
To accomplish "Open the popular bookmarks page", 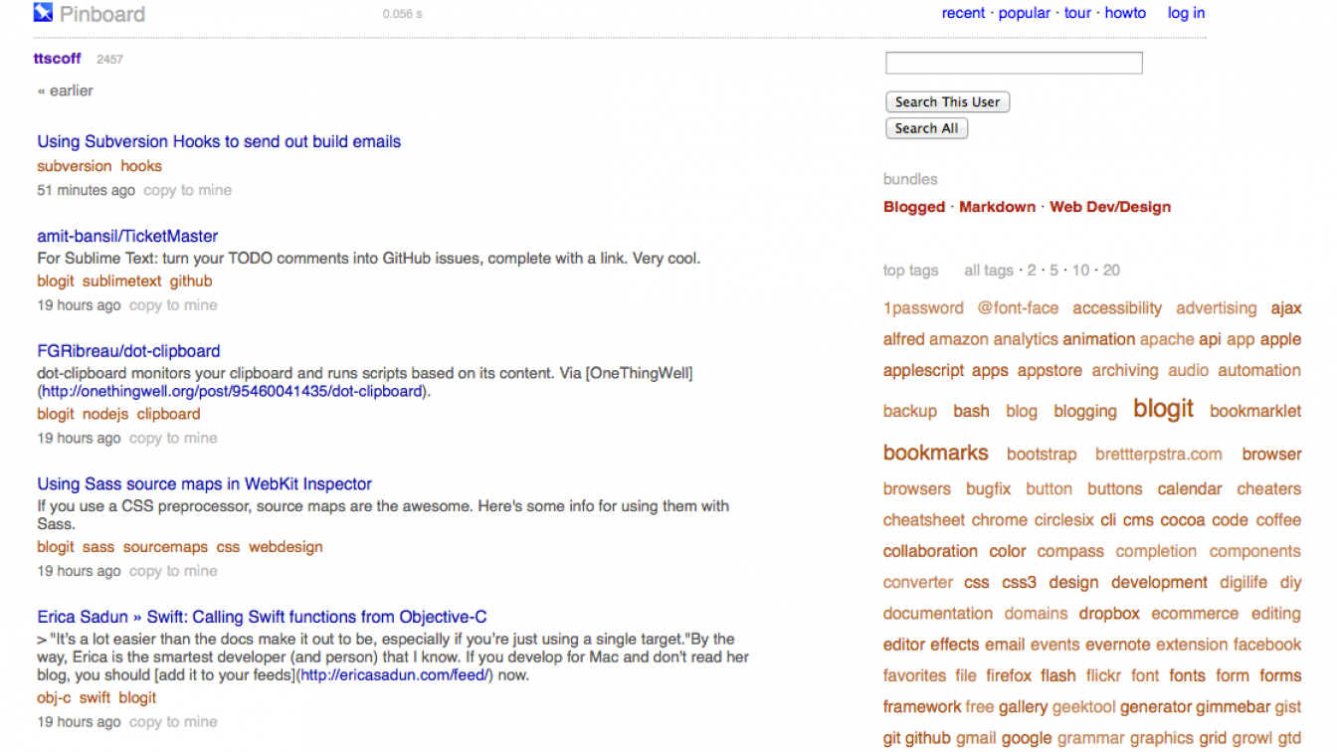I will (1025, 13).
